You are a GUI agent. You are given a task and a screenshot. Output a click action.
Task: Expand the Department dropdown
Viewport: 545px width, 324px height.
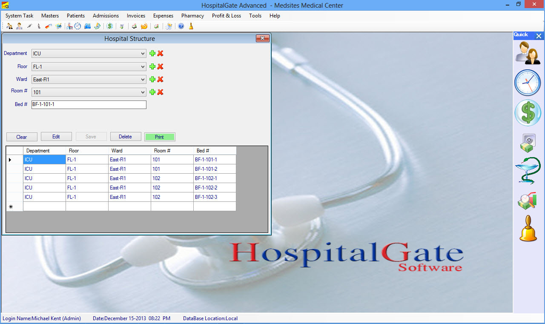coord(143,54)
